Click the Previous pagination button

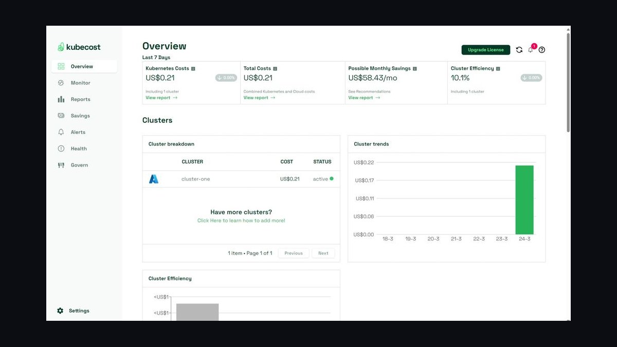coord(294,253)
